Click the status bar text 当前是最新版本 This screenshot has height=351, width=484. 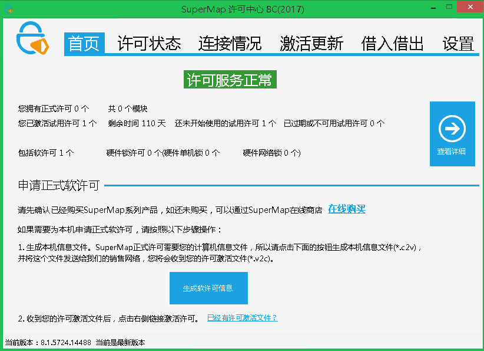pyautogui.click(x=120, y=342)
